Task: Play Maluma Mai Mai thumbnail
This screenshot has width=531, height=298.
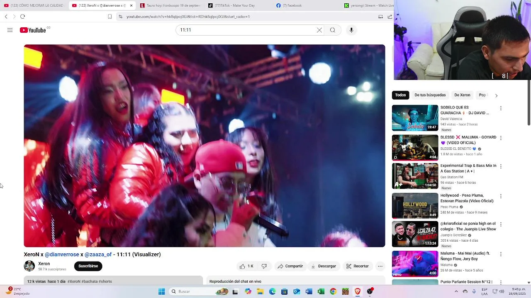Action: [x=415, y=264]
